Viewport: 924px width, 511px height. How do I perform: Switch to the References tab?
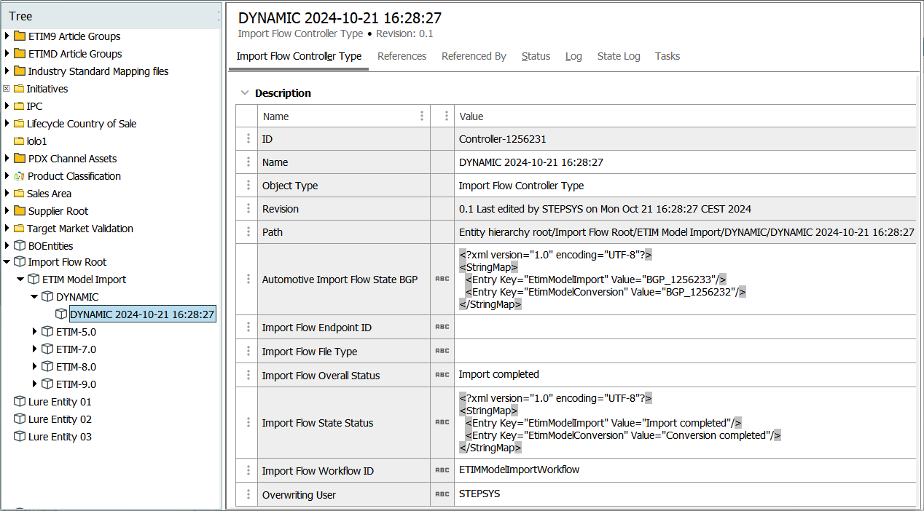click(402, 56)
